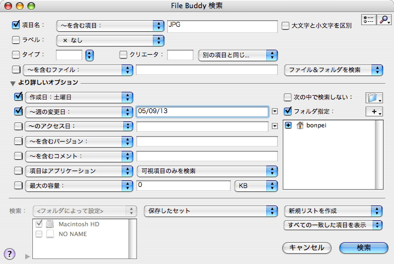Enable the 項目はアプリケーション checkbox

coord(18,171)
